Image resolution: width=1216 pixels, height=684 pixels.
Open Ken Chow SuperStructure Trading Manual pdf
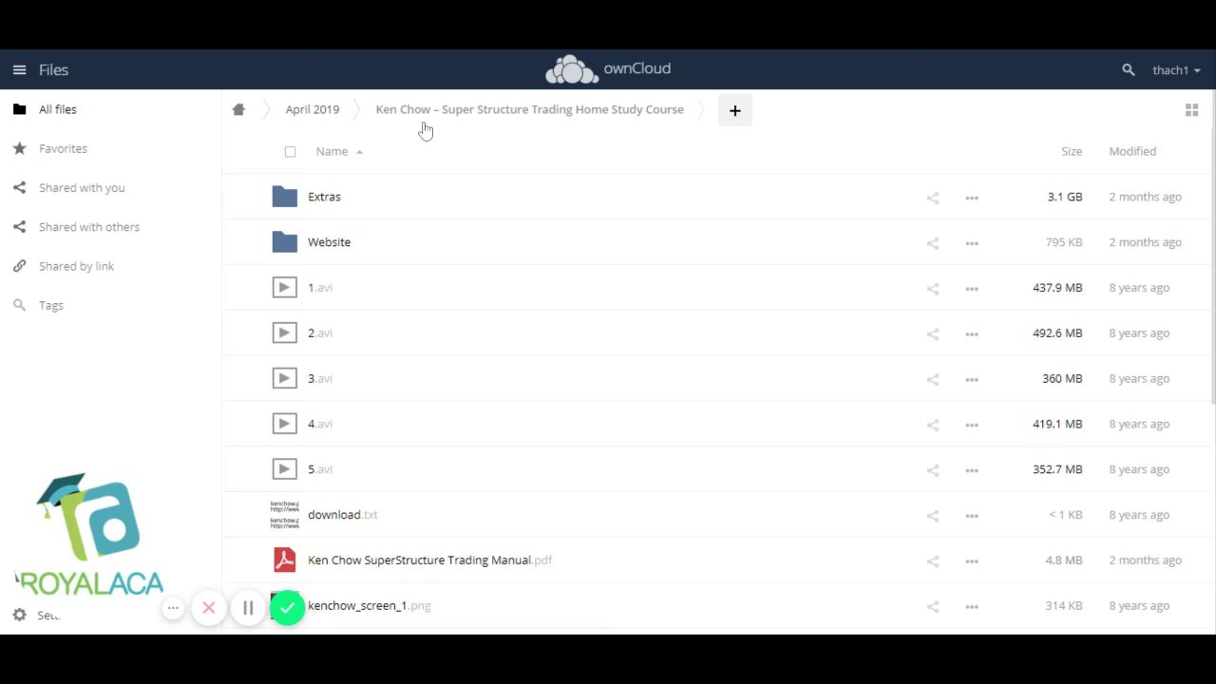click(x=429, y=560)
